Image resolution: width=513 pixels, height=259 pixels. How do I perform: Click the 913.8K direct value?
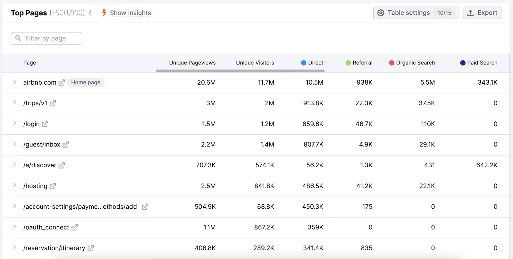(x=313, y=103)
